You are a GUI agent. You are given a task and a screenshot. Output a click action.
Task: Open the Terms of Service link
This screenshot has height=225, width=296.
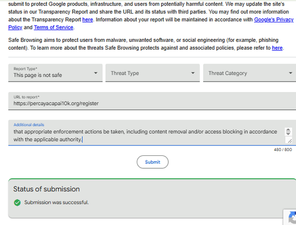(53, 27)
